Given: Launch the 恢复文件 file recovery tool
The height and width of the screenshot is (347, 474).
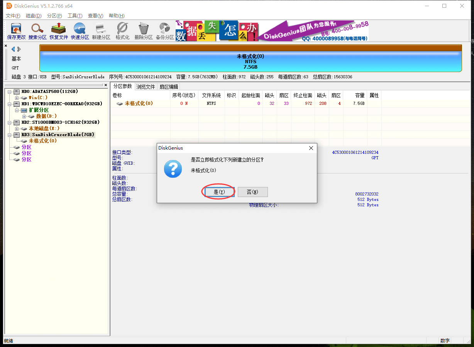Looking at the screenshot, I should pos(59,31).
